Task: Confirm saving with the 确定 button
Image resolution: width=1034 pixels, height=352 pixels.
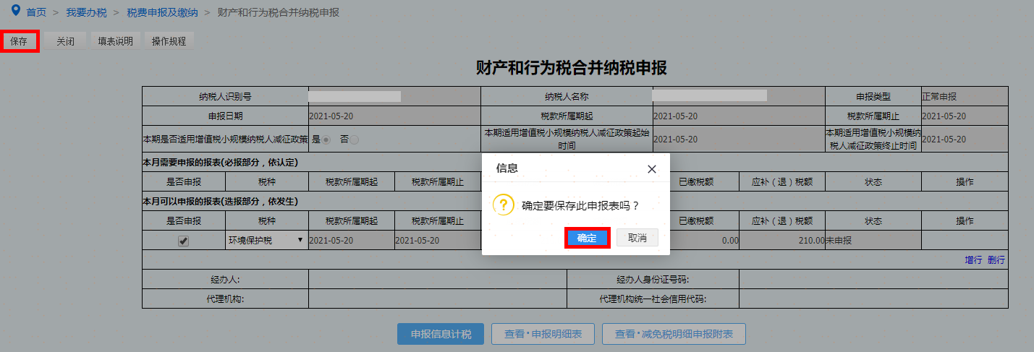Action: [x=587, y=238]
